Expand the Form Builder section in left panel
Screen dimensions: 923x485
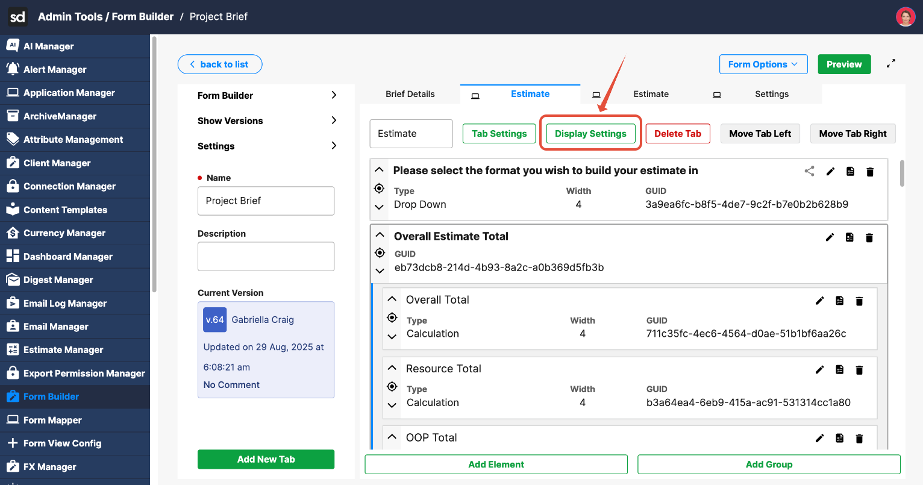click(x=334, y=95)
